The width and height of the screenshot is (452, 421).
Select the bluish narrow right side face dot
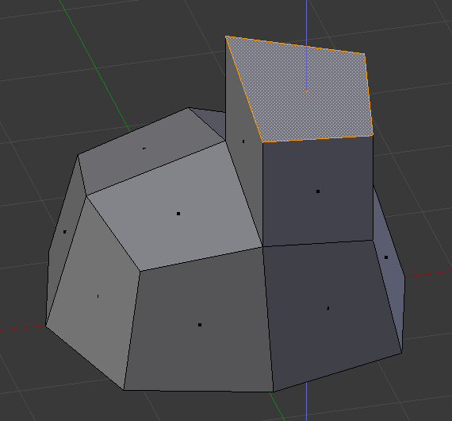coord(386,257)
